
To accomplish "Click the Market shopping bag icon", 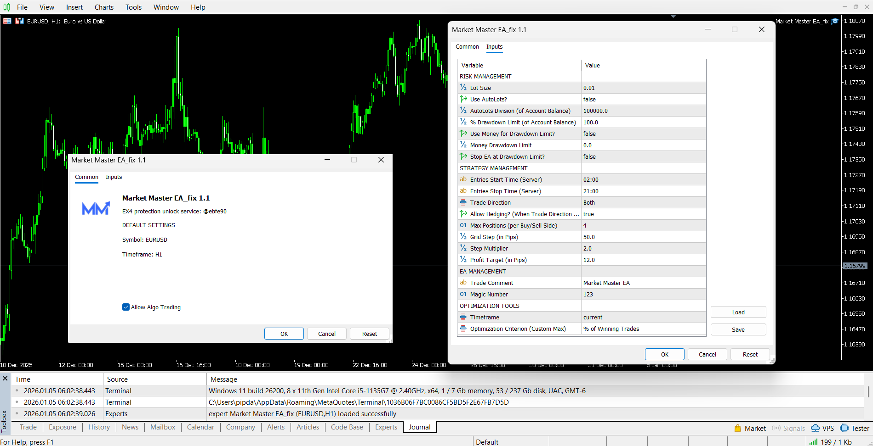I will click(x=737, y=428).
